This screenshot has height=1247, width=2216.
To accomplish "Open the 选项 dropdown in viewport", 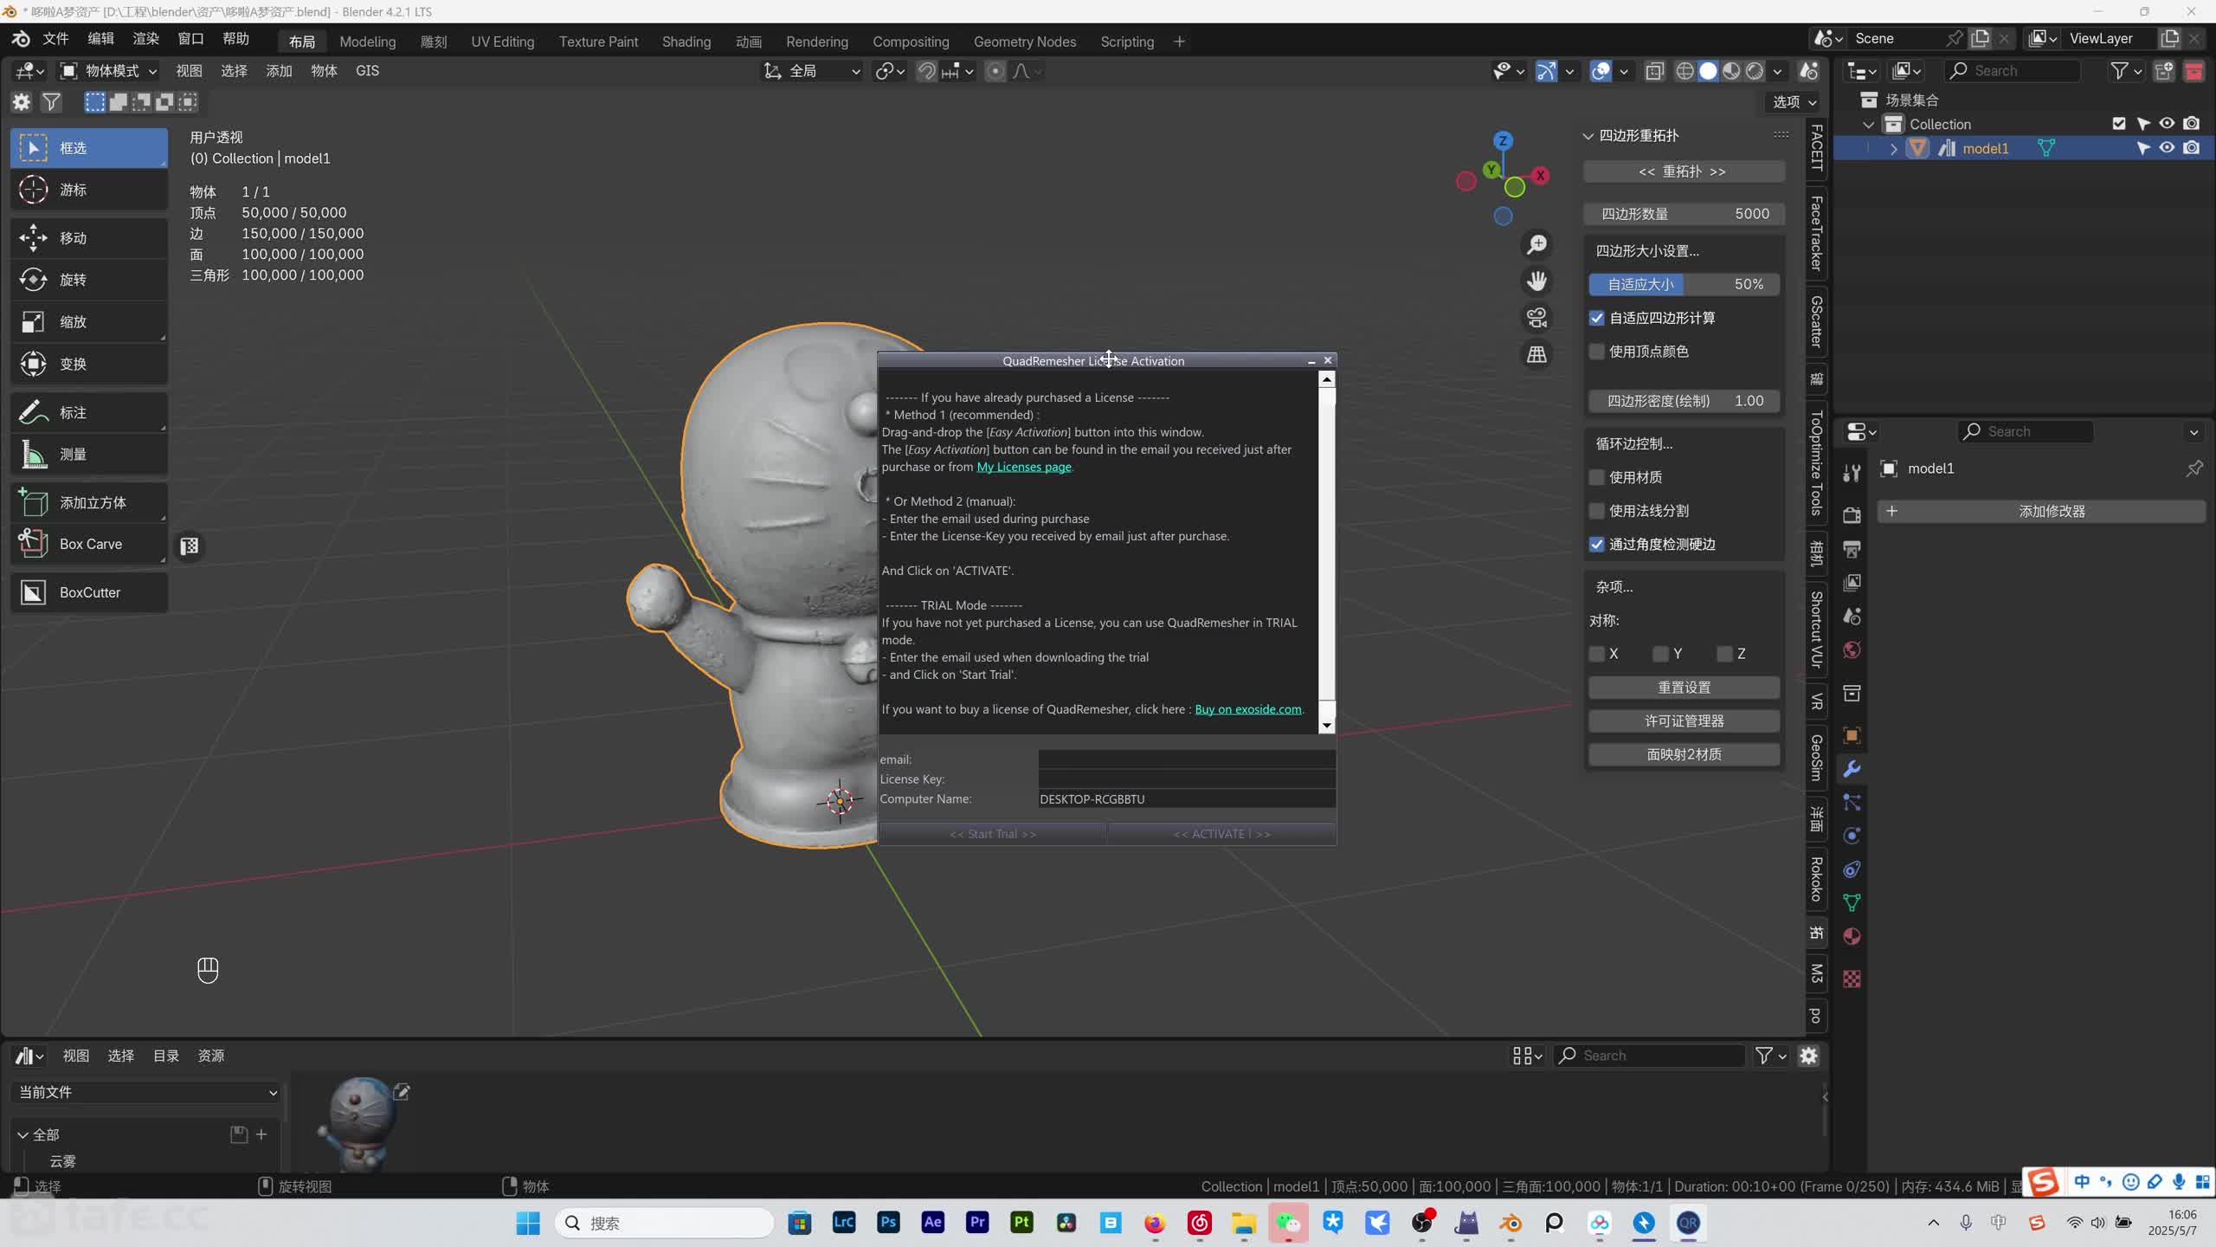I will (x=1794, y=102).
